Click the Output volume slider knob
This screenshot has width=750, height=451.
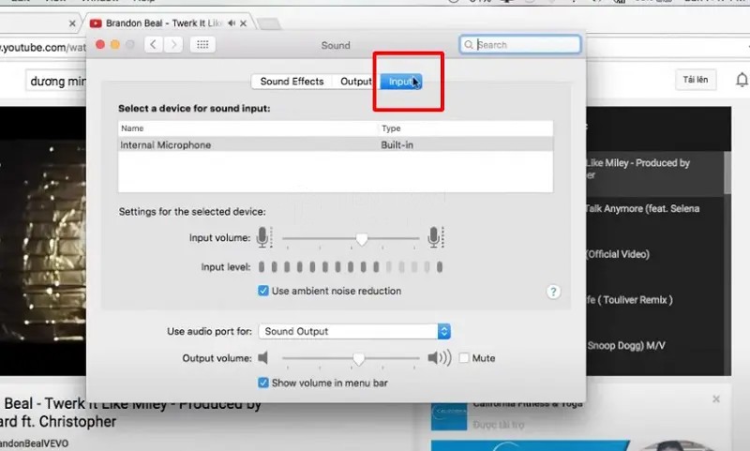[358, 358]
